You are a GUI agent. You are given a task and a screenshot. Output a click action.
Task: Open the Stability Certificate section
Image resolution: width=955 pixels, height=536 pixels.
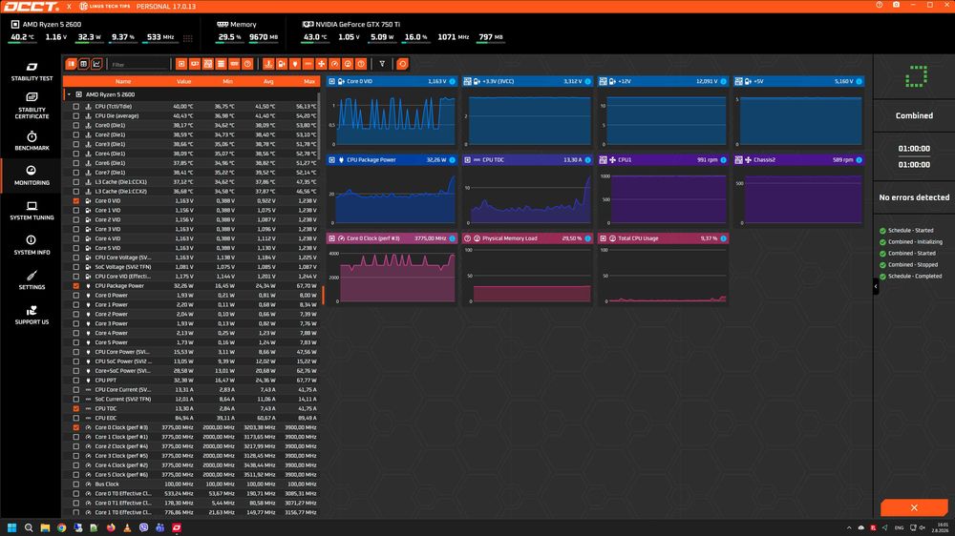point(32,106)
